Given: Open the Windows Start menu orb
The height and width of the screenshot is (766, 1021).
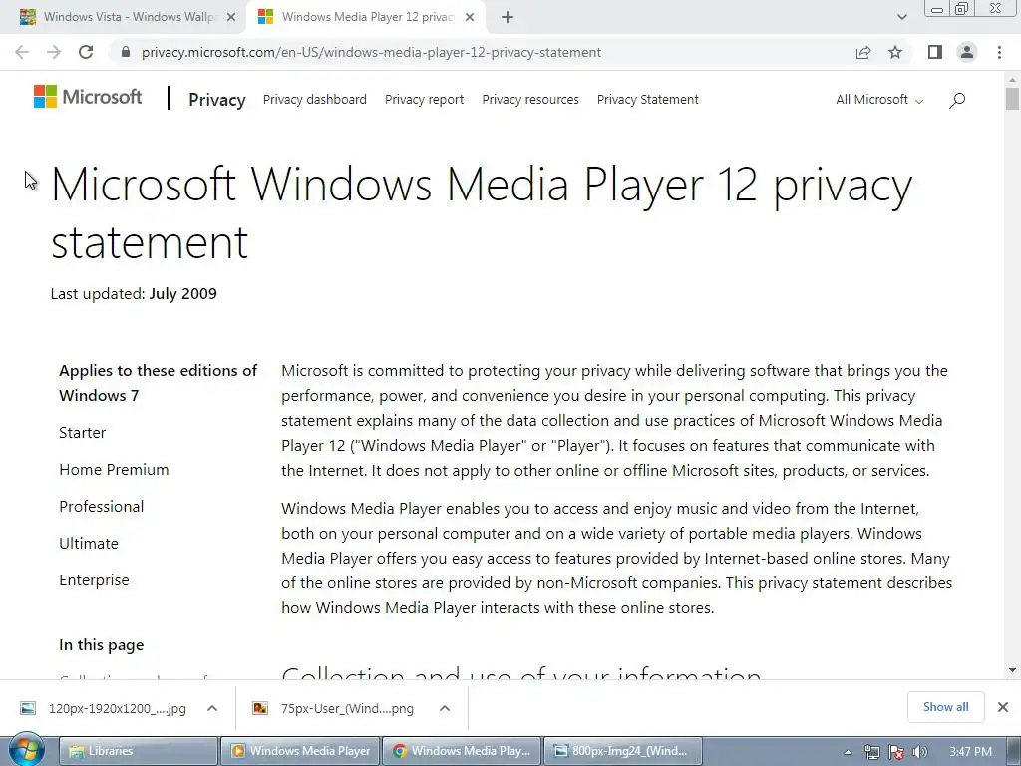Looking at the screenshot, I should pyautogui.click(x=26, y=750).
